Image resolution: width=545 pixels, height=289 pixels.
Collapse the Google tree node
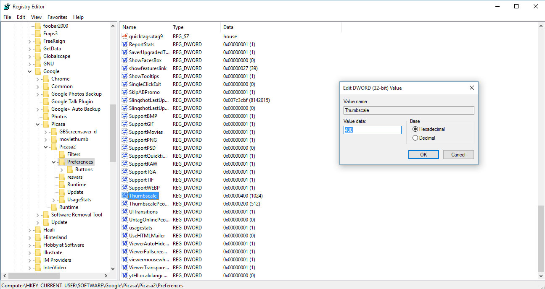click(x=30, y=72)
